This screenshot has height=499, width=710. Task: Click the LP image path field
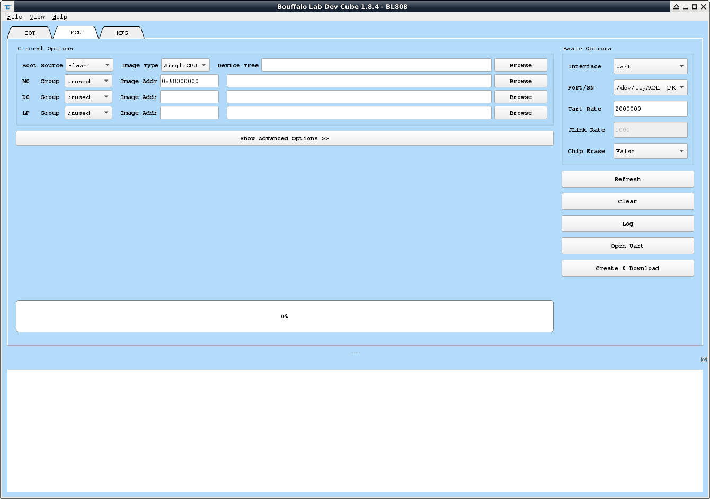point(359,113)
